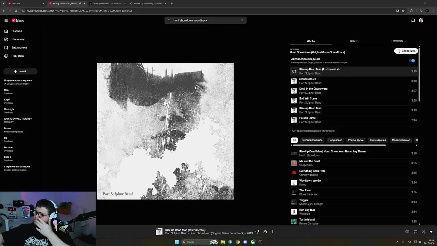Image resolution: width=437 pixels, height=246 pixels.
Task: Open the YouTube Music hamburger menu
Action: 6,20
